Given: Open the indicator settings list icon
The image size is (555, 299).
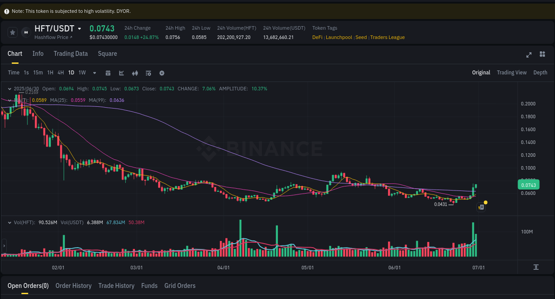Looking at the screenshot, I should 148,73.
